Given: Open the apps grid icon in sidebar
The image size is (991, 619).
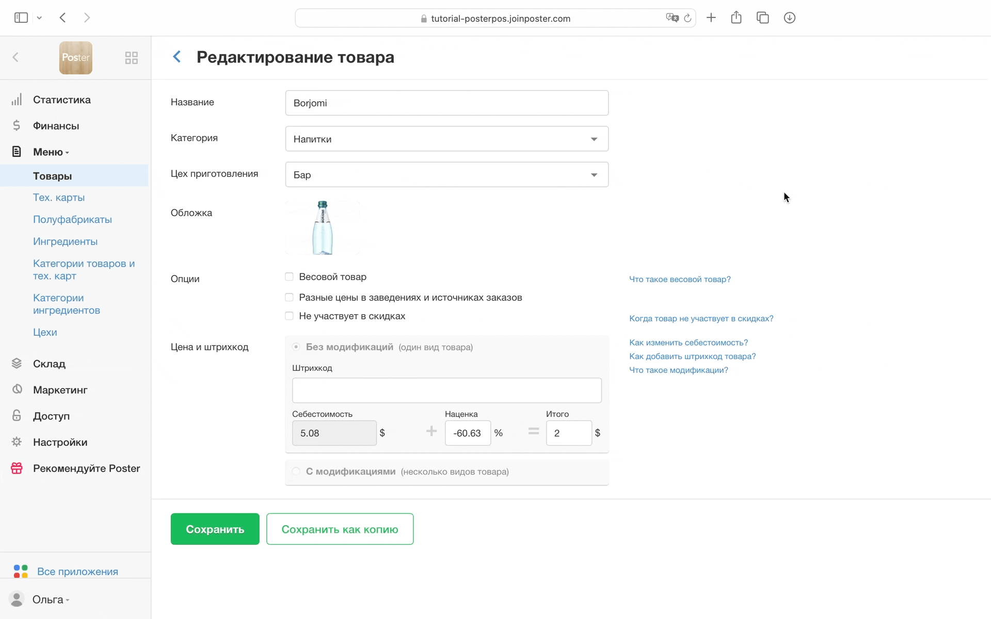Looking at the screenshot, I should click(131, 58).
